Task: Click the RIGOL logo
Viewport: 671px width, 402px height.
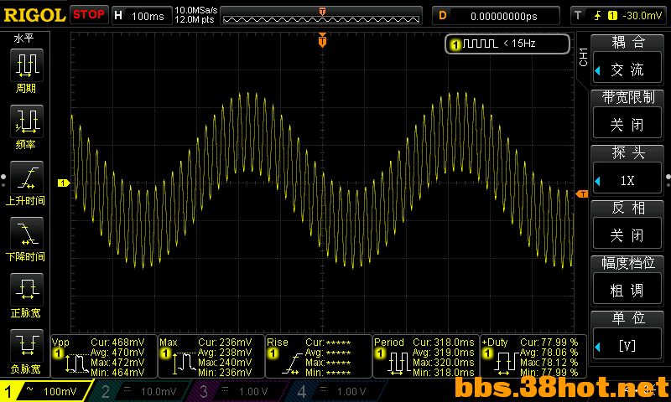Action: click(x=34, y=15)
